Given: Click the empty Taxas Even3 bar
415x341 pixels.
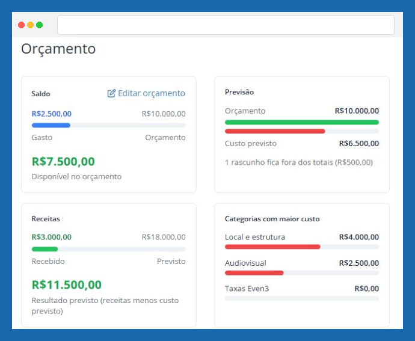Looking at the screenshot, I should (x=302, y=298).
